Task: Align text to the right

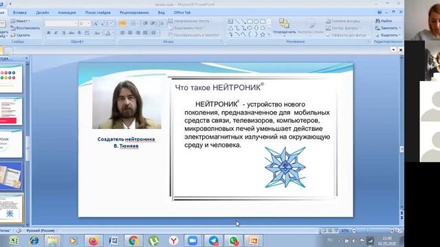Action: pos(137,33)
